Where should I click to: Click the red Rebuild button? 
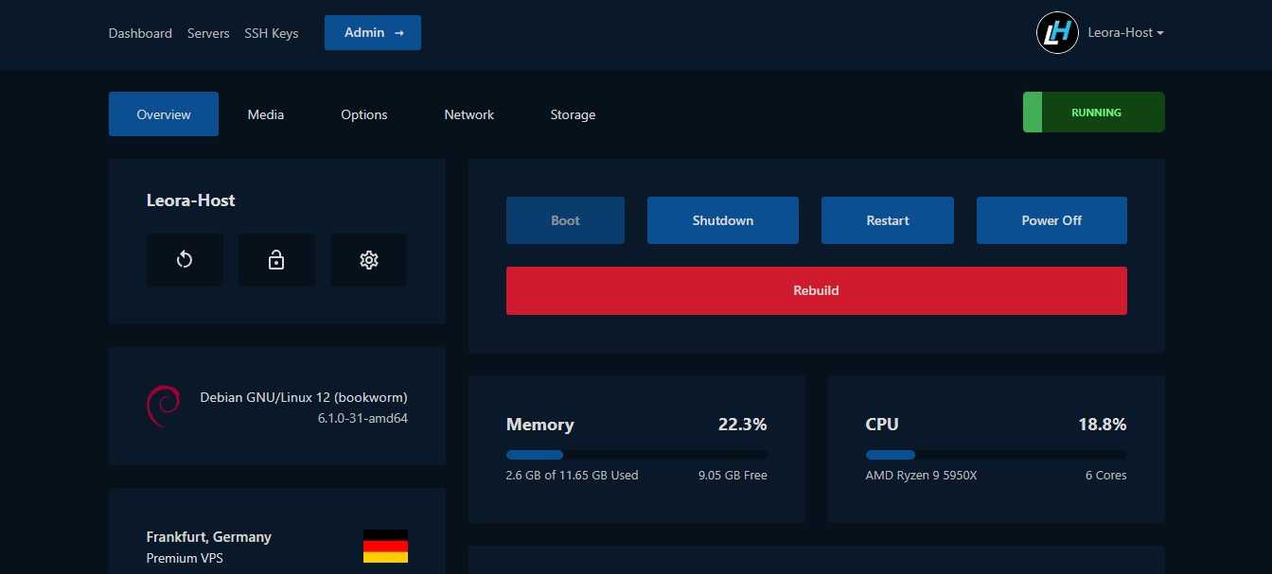(x=817, y=290)
